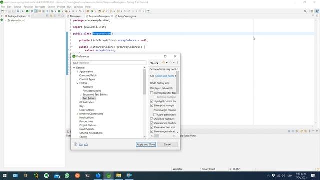Click the Spring Tool Suite taskbar icon
Image resolution: width=320 pixels, height=180 pixels.
tap(108, 175)
